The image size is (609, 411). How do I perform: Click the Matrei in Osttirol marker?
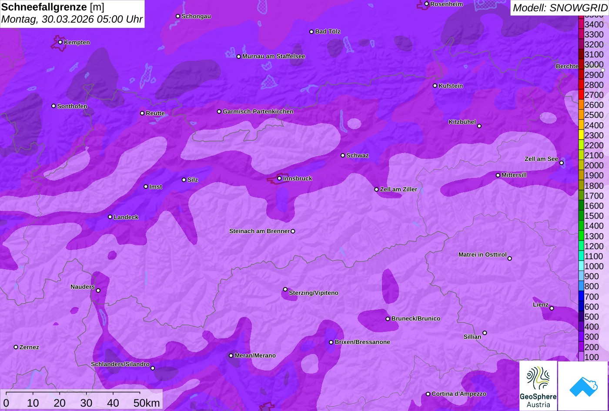tap(509, 258)
